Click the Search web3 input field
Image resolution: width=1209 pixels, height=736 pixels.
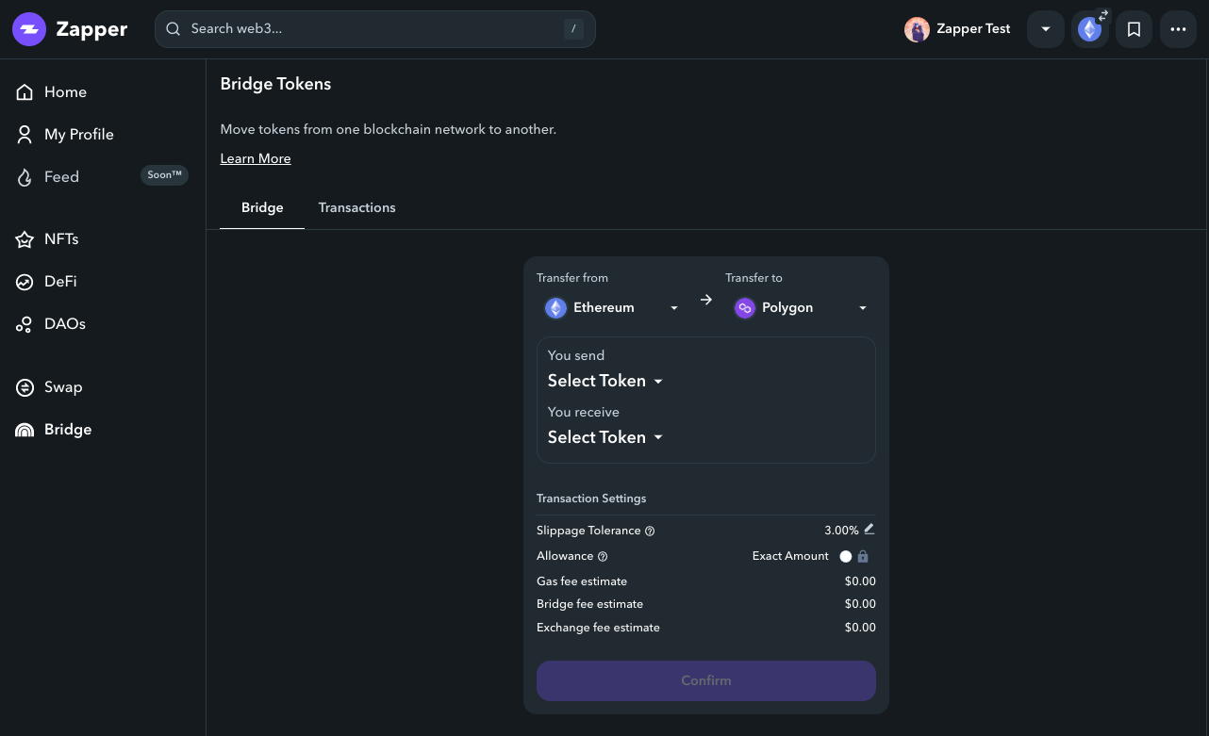[375, 29]
